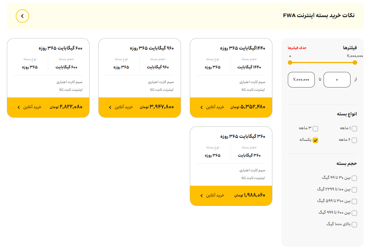Click the فیلترها panel heading
Image resolution: width=366 pixels, height=251 pixels.
click(x=350, y=48)
